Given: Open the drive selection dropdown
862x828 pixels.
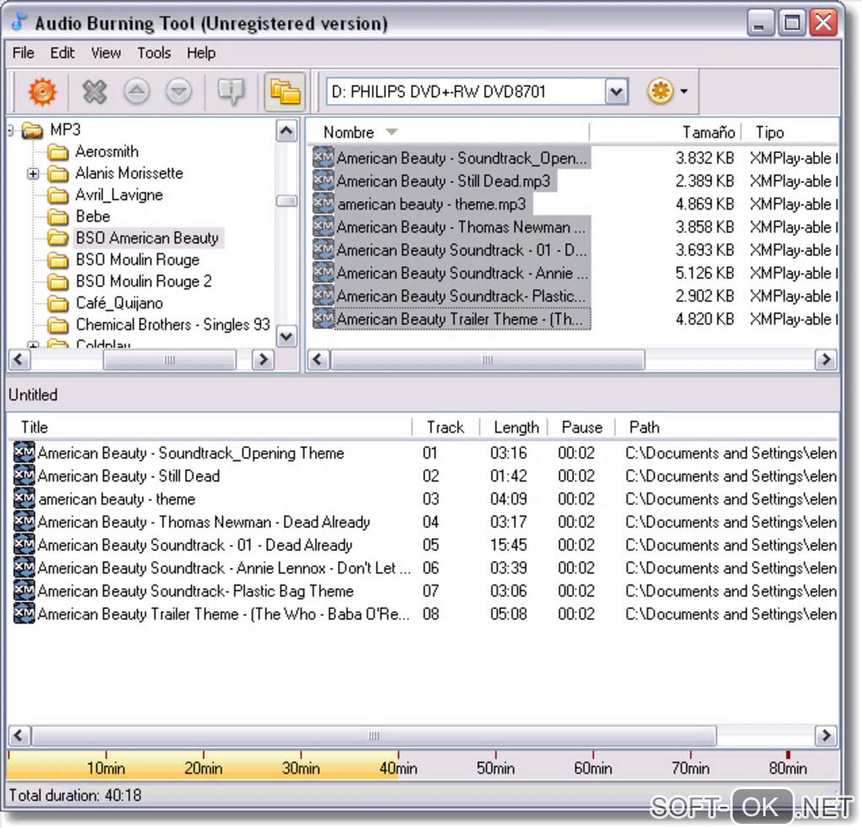Looking at the screenshot, I should 616,91.
